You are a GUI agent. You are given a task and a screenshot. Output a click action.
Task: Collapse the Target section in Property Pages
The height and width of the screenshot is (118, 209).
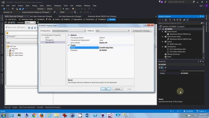[69, 45]
